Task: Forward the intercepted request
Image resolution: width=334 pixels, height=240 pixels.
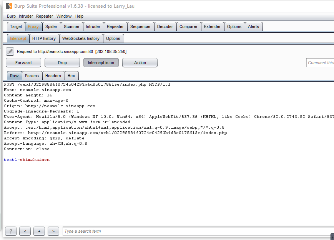Action: click(23, 63)
